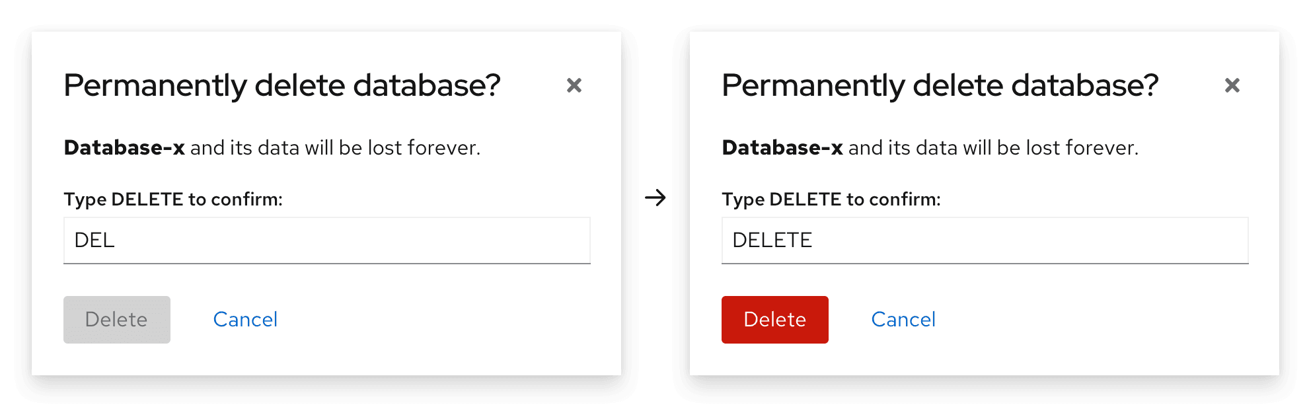Click the typed DELETE text in the right input
Screen dimensions: 1311x407
tap(772, 240)
